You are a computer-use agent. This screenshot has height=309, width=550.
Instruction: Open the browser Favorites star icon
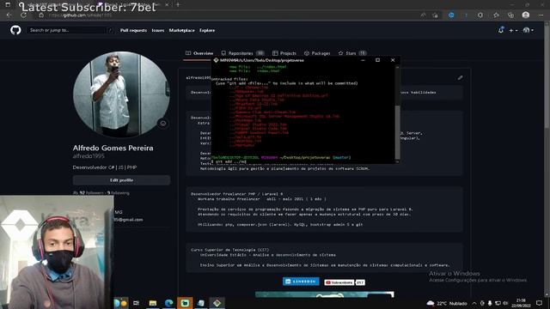point(496,15)
